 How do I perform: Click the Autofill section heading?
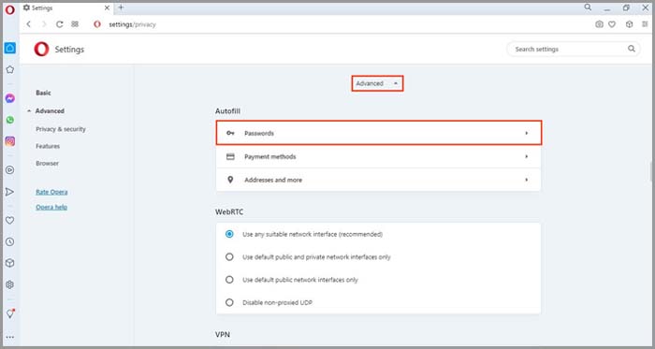pyautogui.click(x=227, y=111)
